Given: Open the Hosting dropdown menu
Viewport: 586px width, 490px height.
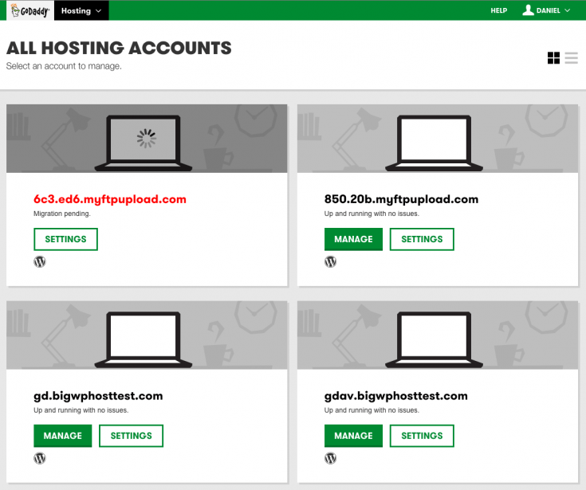Looking at the screenshot, I should point(81,10).
